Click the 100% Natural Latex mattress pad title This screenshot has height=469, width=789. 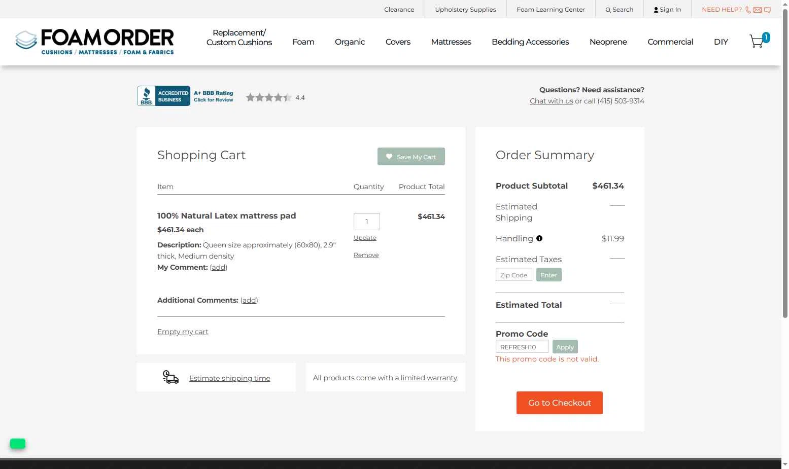tap(226, 215)
